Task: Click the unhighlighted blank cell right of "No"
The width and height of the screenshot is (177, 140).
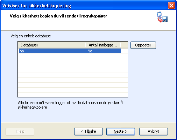Action: tap(124, 51)
